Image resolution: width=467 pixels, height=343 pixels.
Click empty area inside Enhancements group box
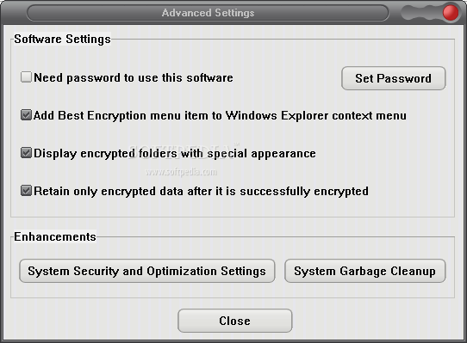point(233,290)
